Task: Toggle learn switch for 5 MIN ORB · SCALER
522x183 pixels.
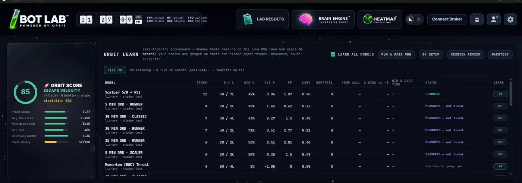Action: [500, 154]
